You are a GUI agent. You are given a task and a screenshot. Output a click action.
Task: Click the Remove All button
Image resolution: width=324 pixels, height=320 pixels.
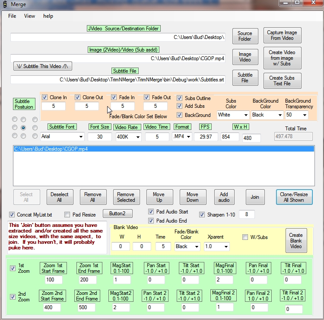coord(93,197)
